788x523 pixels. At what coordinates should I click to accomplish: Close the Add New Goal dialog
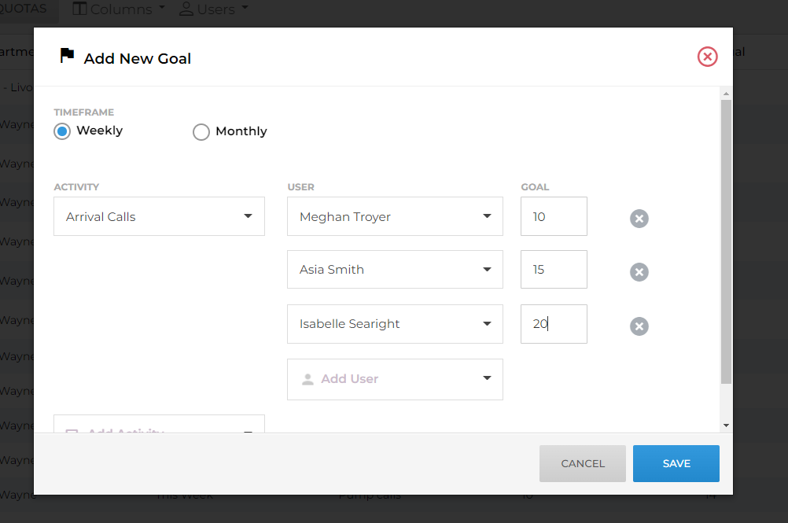[707, 57]
